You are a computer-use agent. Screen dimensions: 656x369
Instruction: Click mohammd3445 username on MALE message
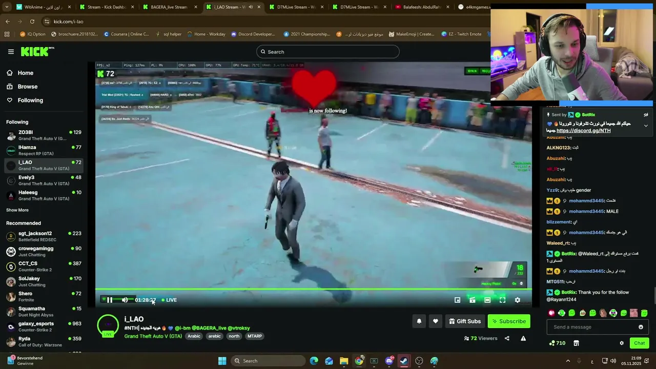coord(586,211)
